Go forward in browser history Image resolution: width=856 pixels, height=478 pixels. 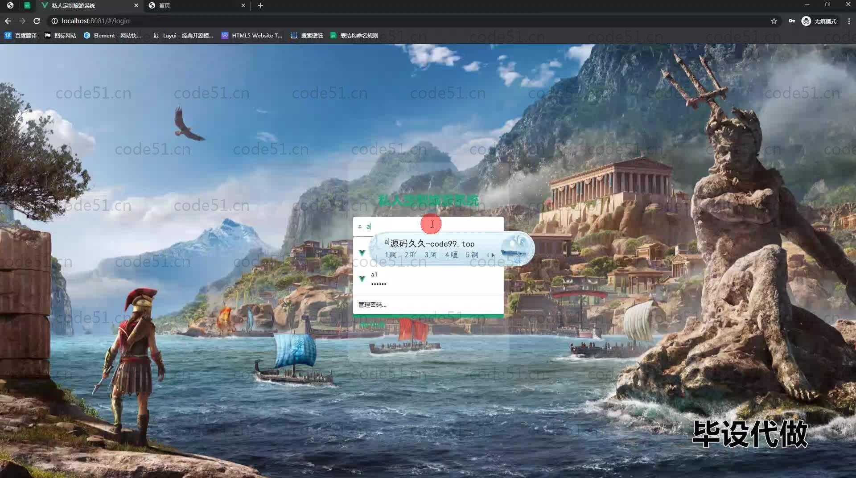tap(22, 21)
